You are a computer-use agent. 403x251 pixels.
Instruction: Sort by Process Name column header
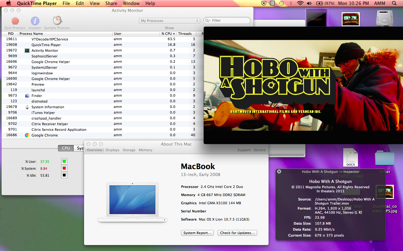[x=65, y=34]
